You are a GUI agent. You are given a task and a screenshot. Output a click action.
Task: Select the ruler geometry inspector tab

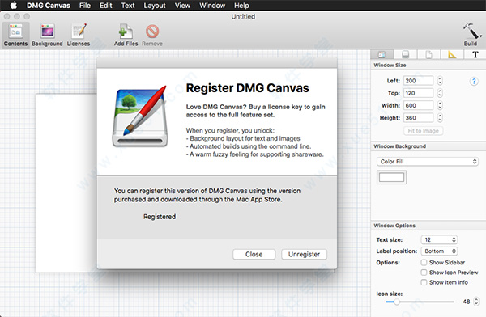point(452,55)
